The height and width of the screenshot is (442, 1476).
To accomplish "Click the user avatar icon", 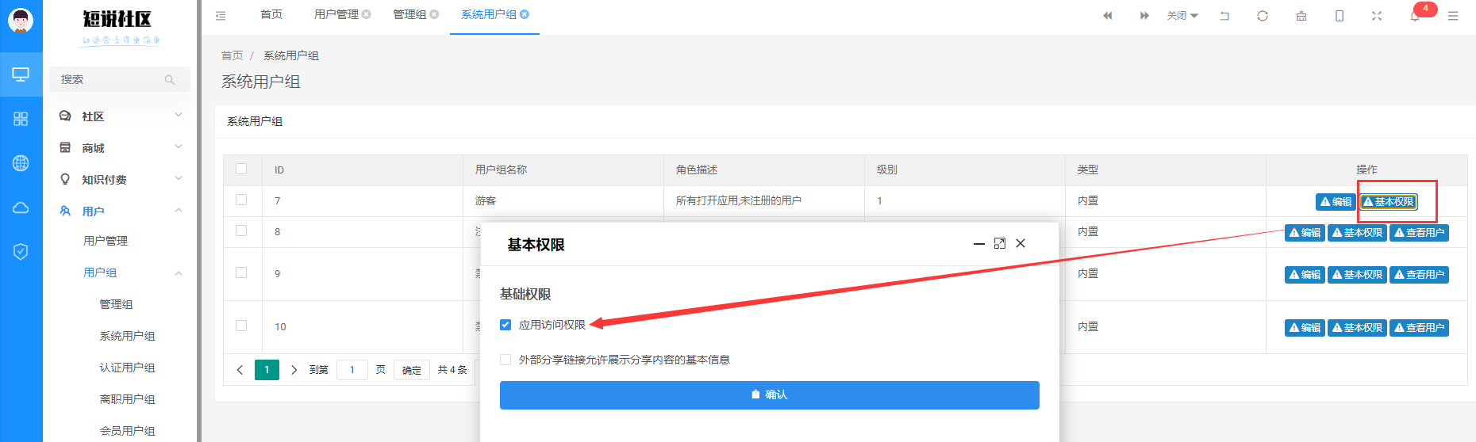I will point(21,21).
